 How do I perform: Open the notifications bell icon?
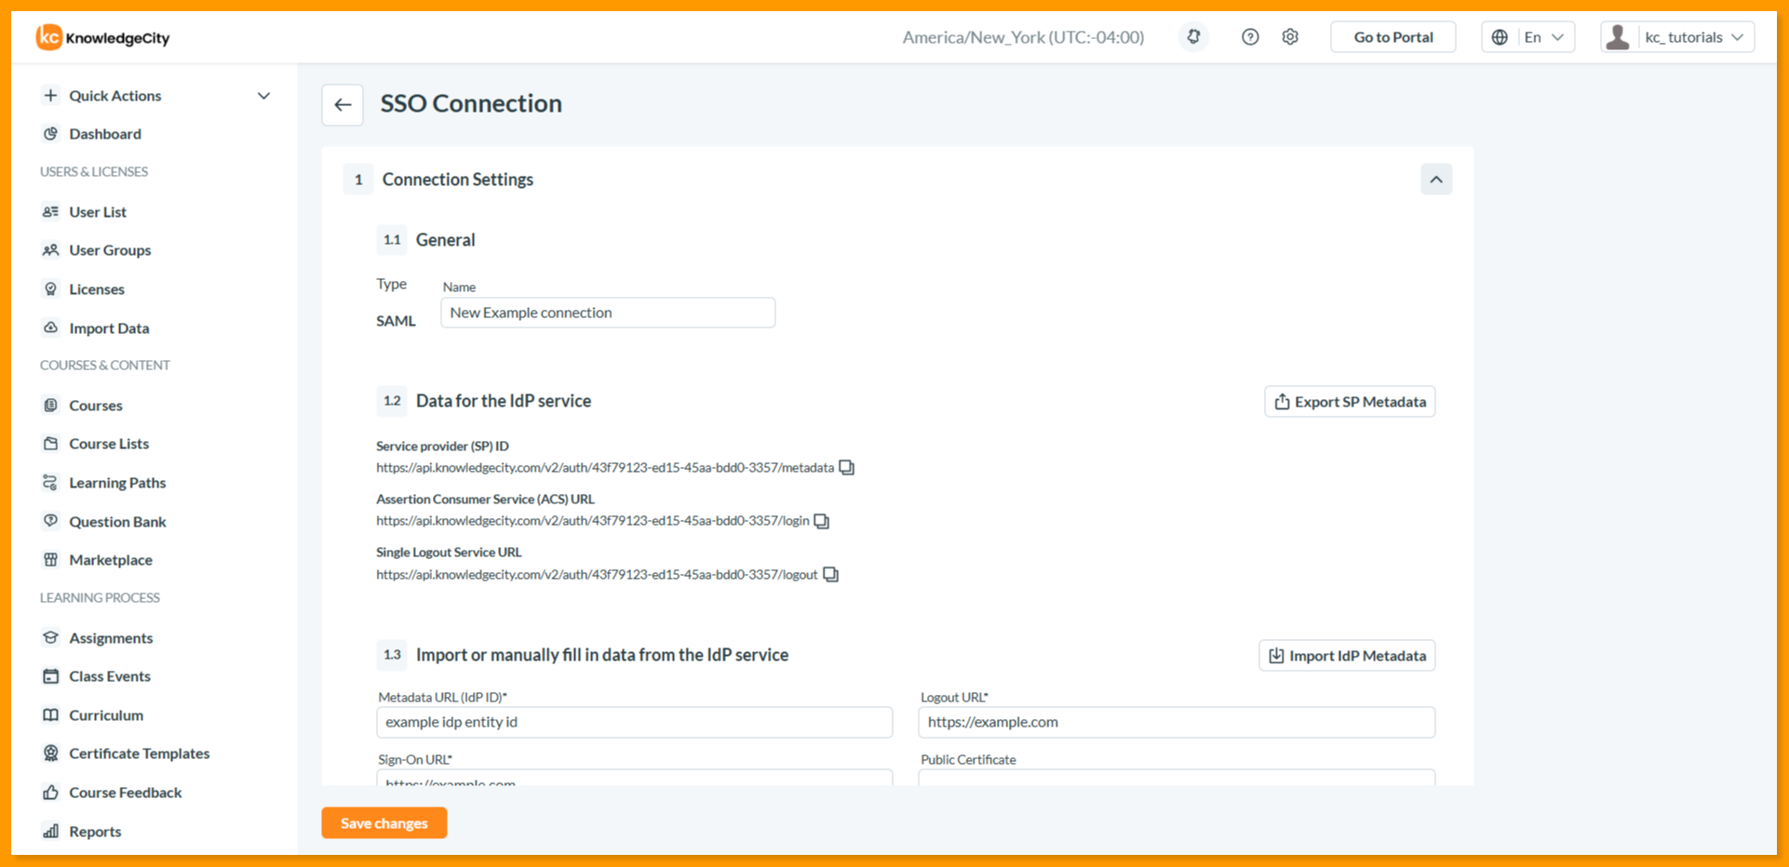coord(1193,37)
